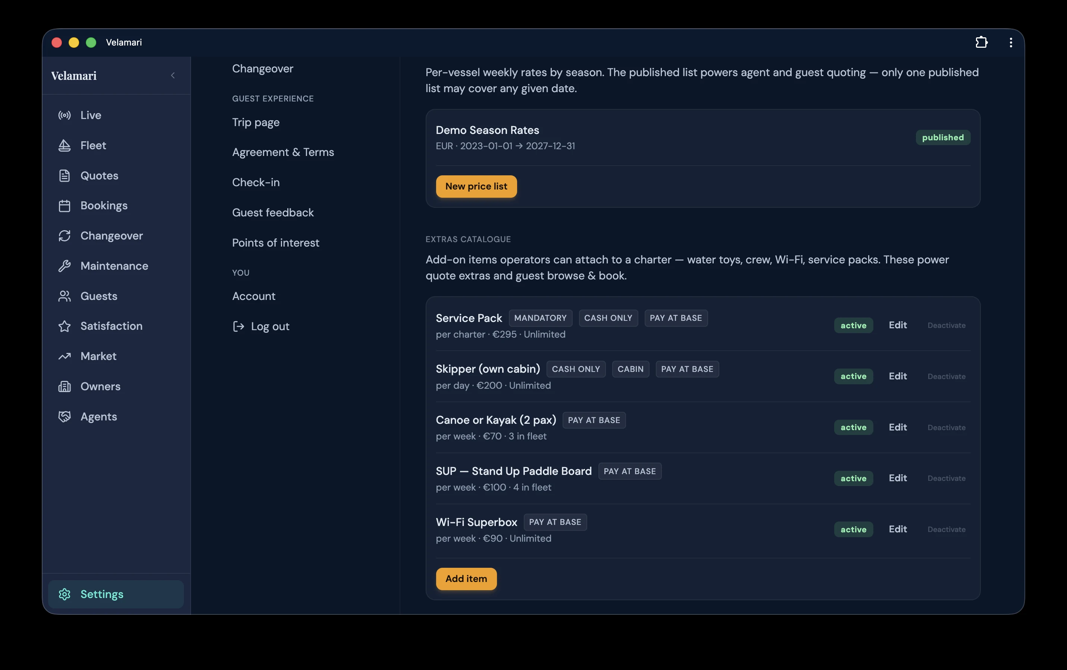Open the three-dot more options menu

[1011, 42]
